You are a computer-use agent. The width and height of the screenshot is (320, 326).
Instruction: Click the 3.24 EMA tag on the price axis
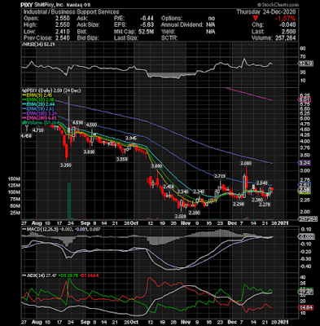[x=305, y=163]
